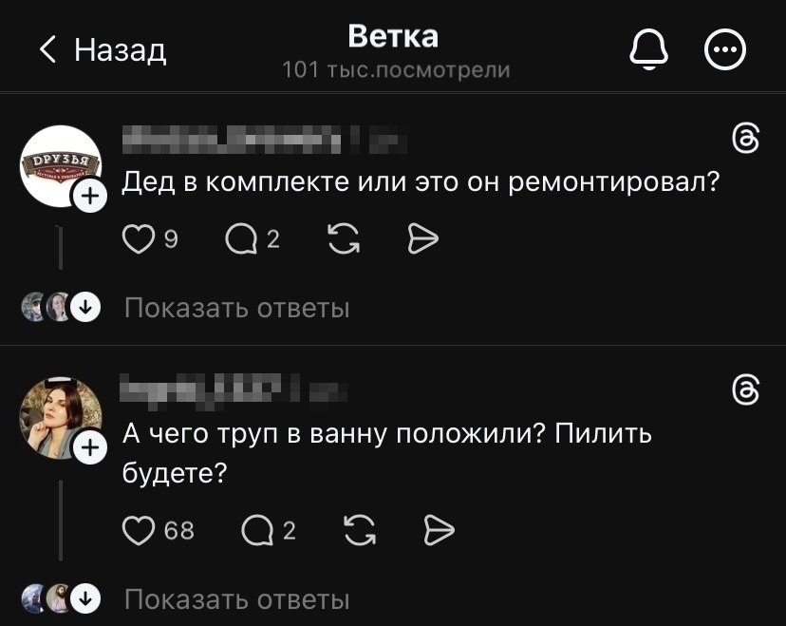Image resolution: width=786 pixels, height=626 pixels.
Task: Open the Друзья profile picture
Action: (60, 165)
